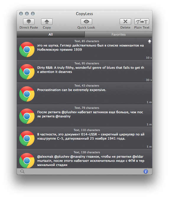Switch to the Favorites tab
Image resolution: width=169 pixels, height=198 pixels.
118,34
